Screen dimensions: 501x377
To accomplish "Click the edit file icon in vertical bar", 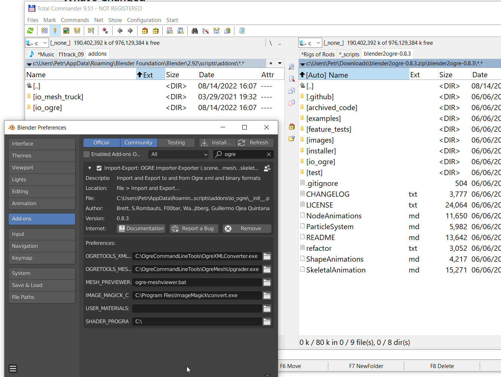I will [x=292, y=78].
